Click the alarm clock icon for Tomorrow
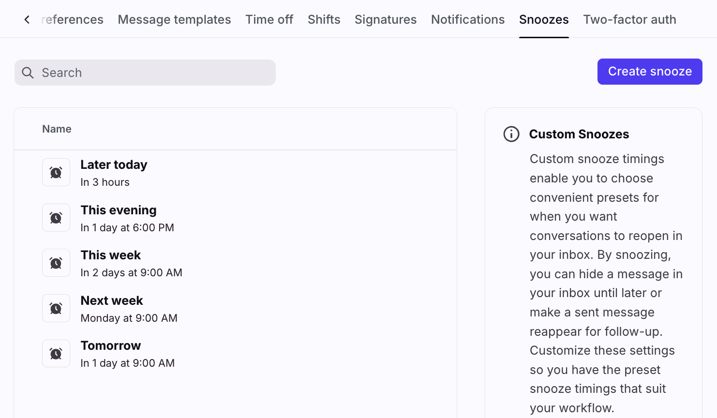 tap(56, 354)
